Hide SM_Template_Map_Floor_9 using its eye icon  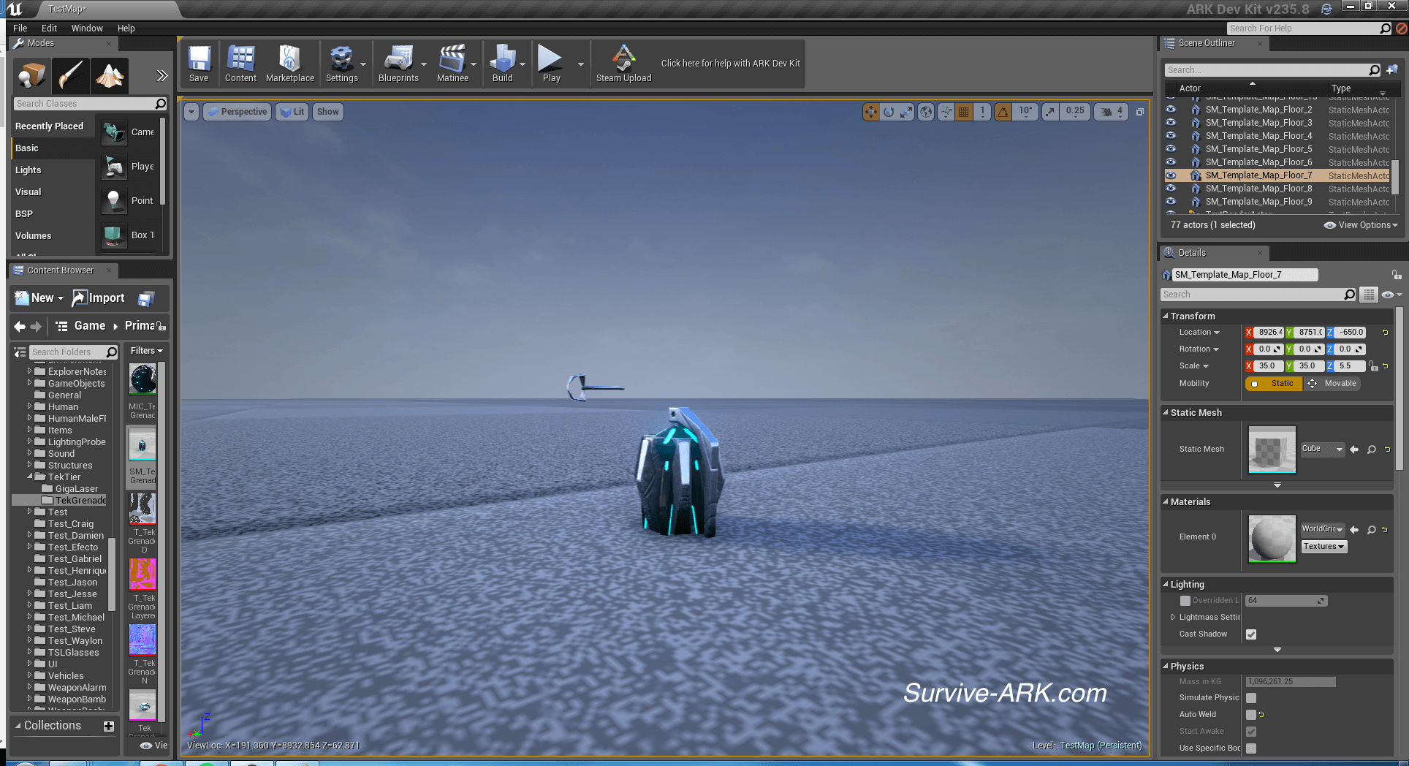click(1171, 202)
